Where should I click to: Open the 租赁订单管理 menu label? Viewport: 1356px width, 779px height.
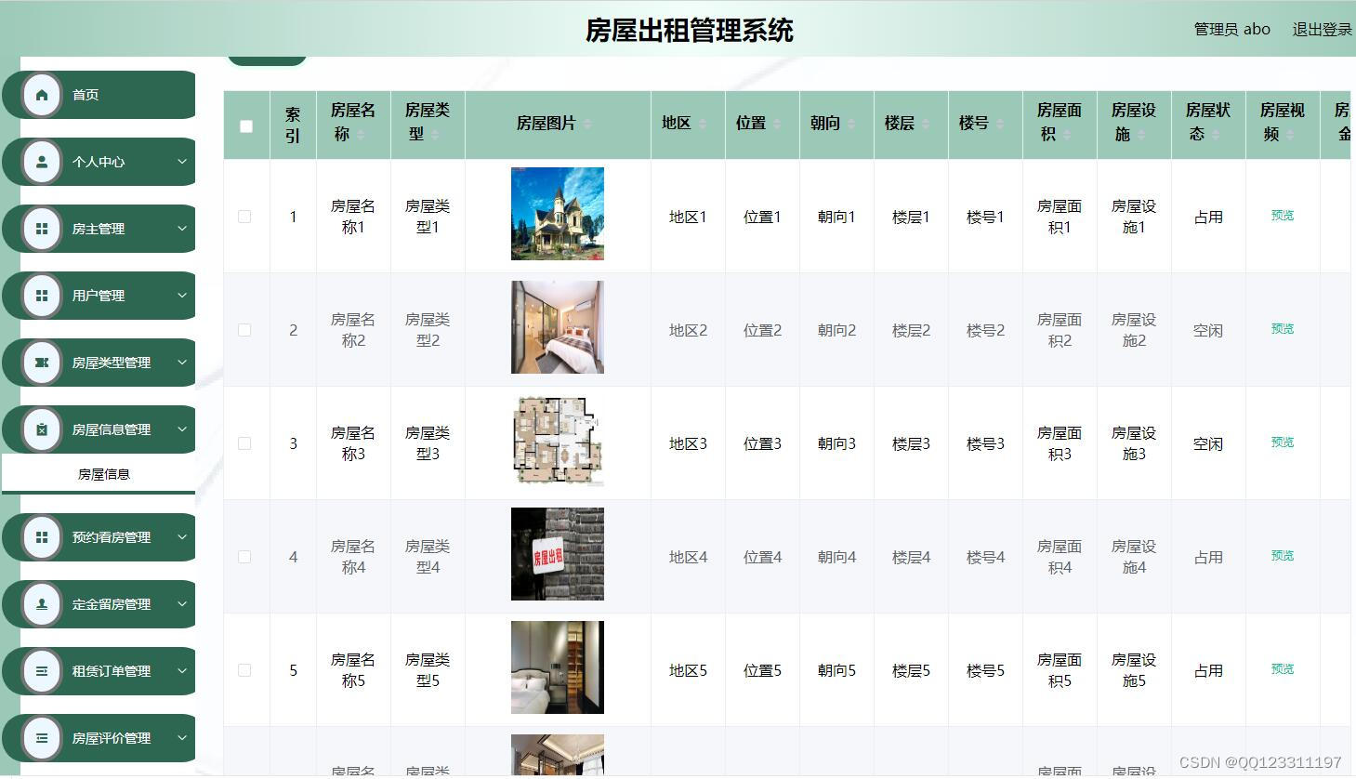click(x=112, y=671)
